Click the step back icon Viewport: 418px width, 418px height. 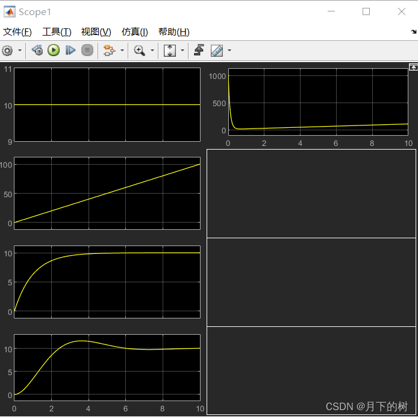[x=37, y=50]
